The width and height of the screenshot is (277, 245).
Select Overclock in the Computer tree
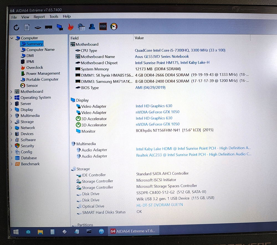point(35,68)
